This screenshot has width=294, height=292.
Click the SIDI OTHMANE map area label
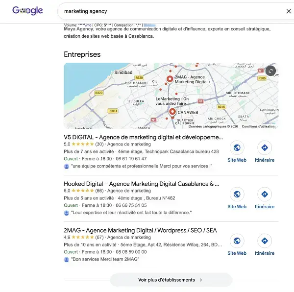point(238,94)
